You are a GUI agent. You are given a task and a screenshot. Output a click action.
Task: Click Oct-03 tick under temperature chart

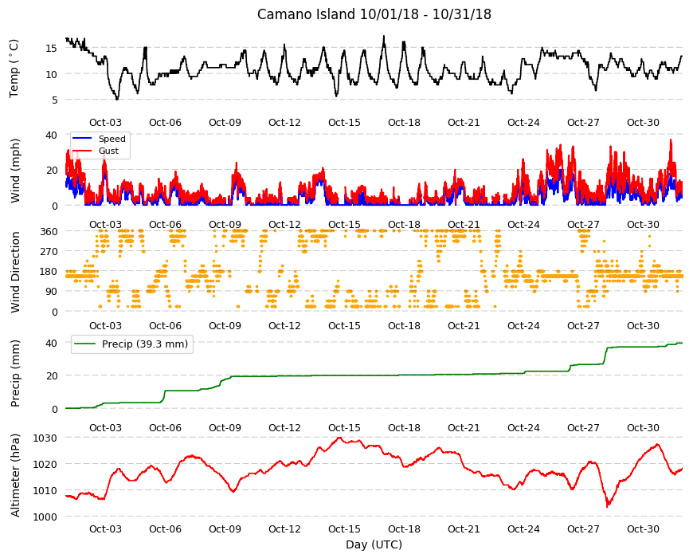[x=105, y=123]
